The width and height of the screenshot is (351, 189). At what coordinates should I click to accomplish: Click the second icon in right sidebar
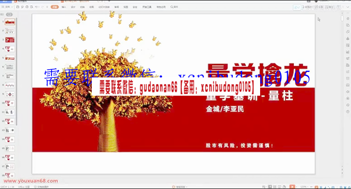(x=348, y=25)
